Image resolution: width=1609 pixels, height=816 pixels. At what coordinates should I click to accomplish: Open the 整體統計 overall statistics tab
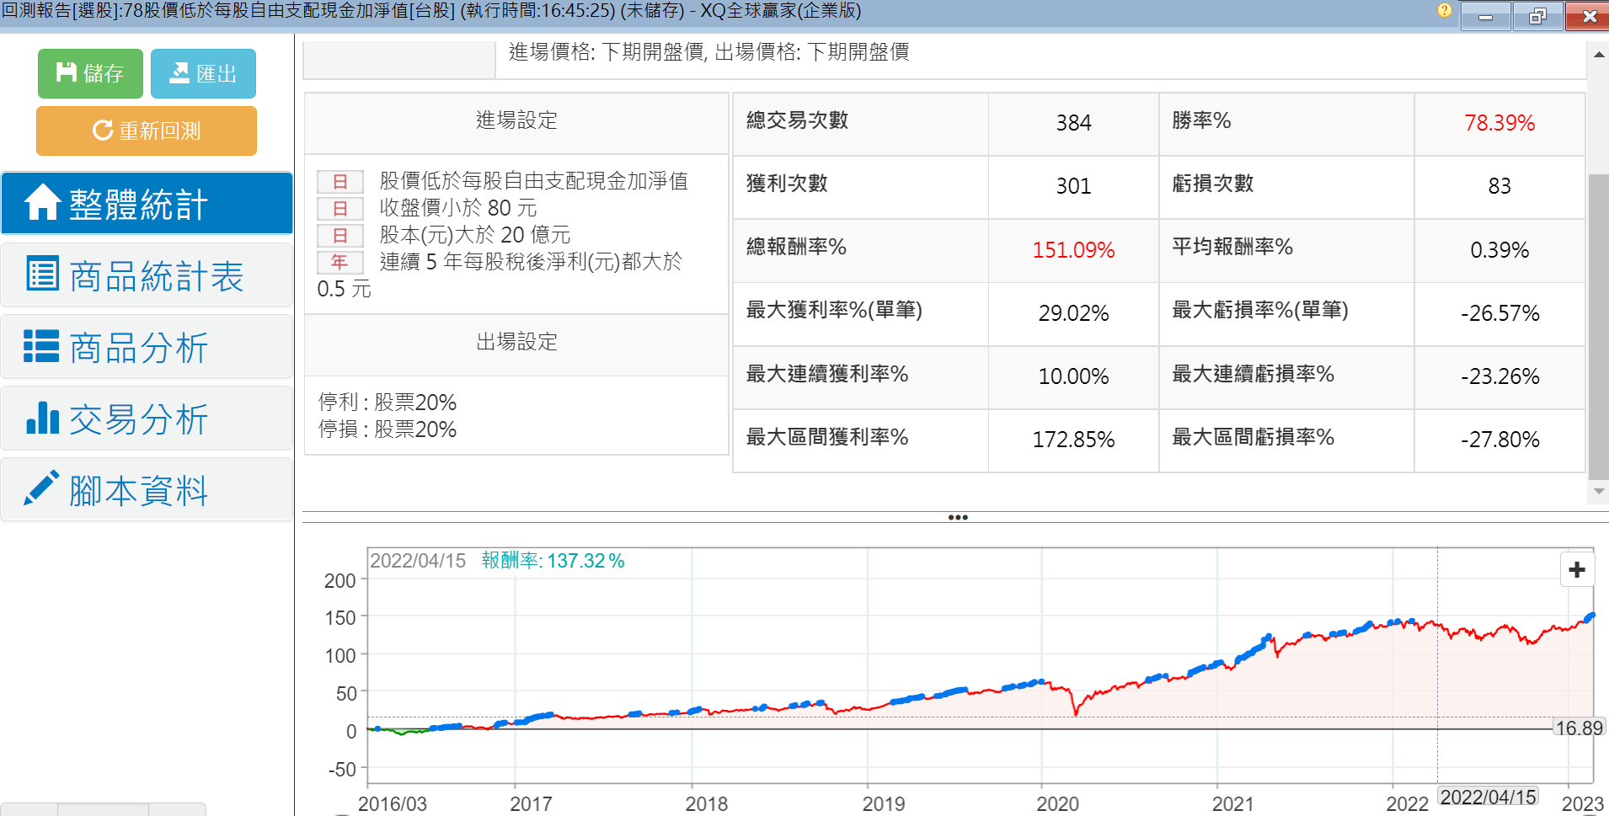point(147,204)
